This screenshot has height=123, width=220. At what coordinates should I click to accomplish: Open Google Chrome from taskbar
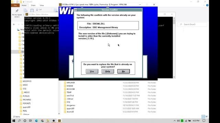42,121
